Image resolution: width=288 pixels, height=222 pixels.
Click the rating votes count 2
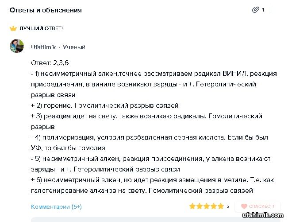(x=228, y=206)
